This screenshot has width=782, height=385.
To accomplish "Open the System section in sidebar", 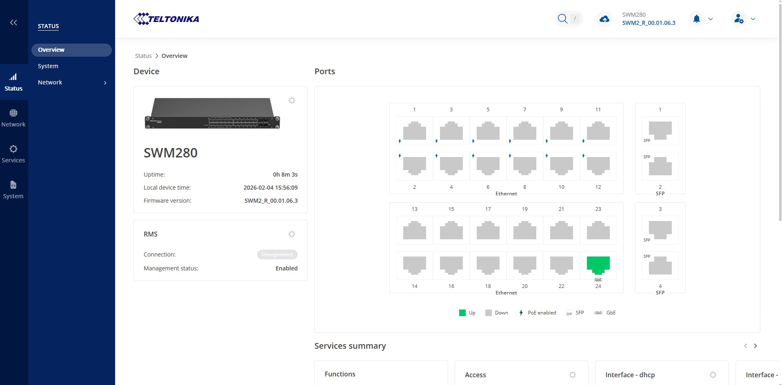I will tap(13, 189).
